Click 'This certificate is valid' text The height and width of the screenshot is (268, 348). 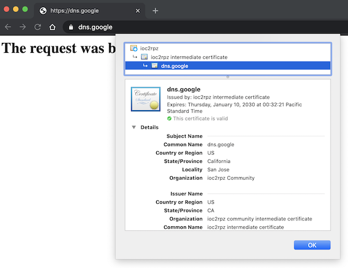point(201,118)
